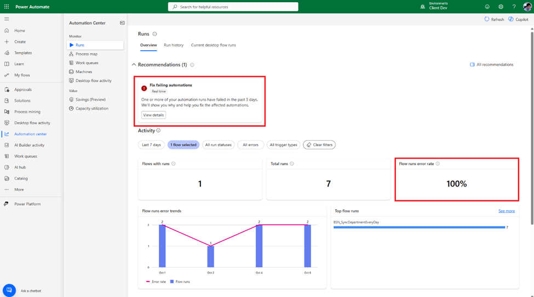Click info icon next to Total runs
This screenshot has width=534, height=297.
(x=291, y=164)
